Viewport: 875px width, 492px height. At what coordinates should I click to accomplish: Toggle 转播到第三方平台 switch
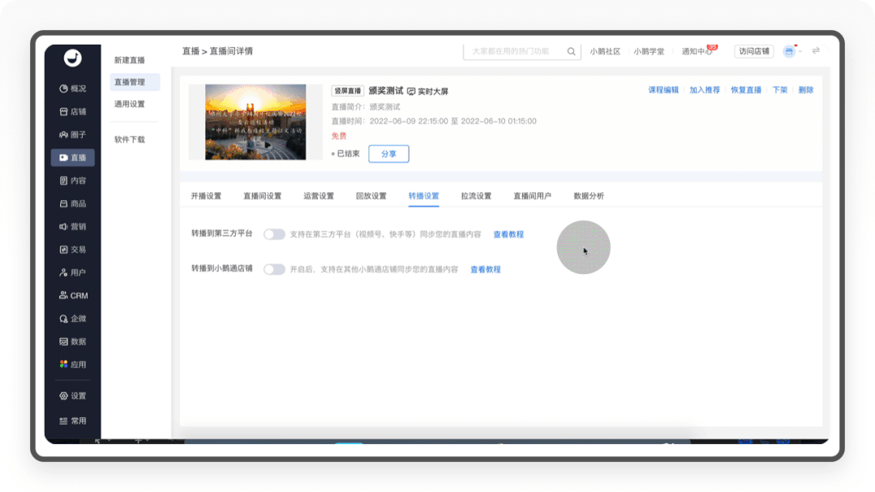tap(274, 234)
